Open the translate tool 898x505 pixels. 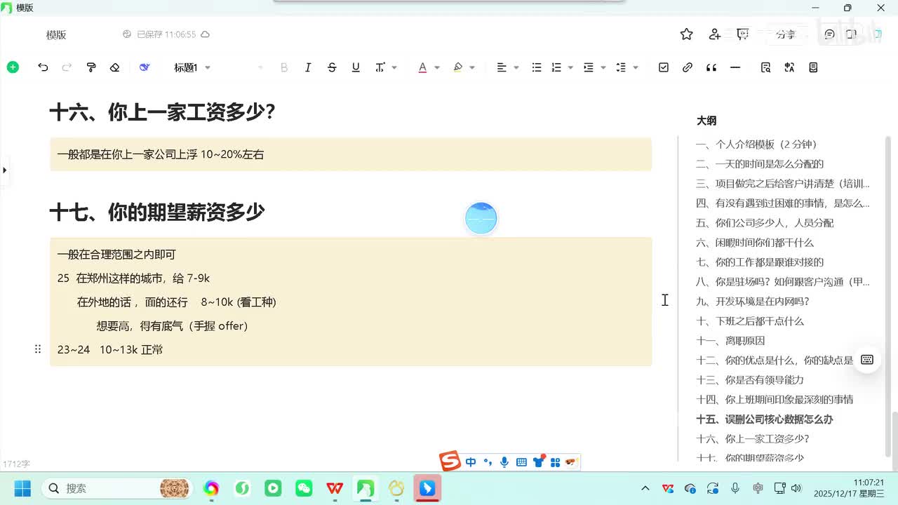(x=789, y=67)
